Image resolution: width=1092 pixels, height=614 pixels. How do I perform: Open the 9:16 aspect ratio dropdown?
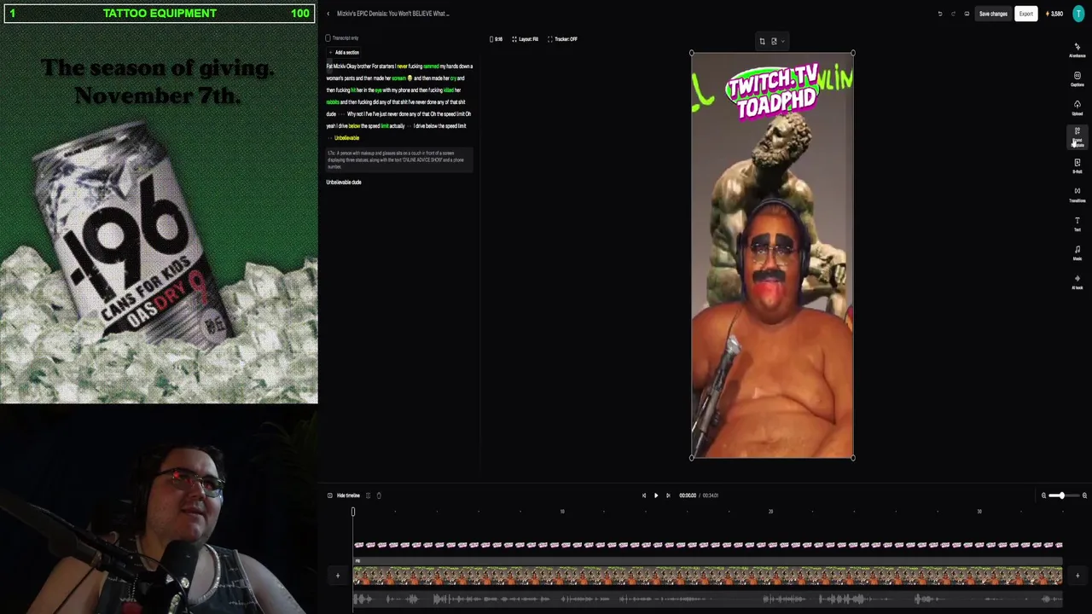pos(496,39)
